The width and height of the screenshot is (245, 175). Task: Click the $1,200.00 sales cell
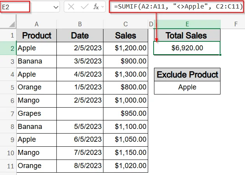(126, 48)
